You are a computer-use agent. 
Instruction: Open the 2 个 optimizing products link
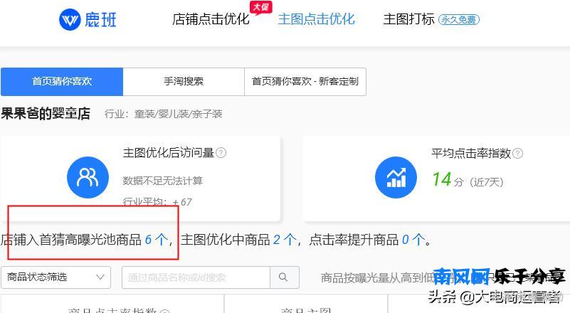(285, 240)
